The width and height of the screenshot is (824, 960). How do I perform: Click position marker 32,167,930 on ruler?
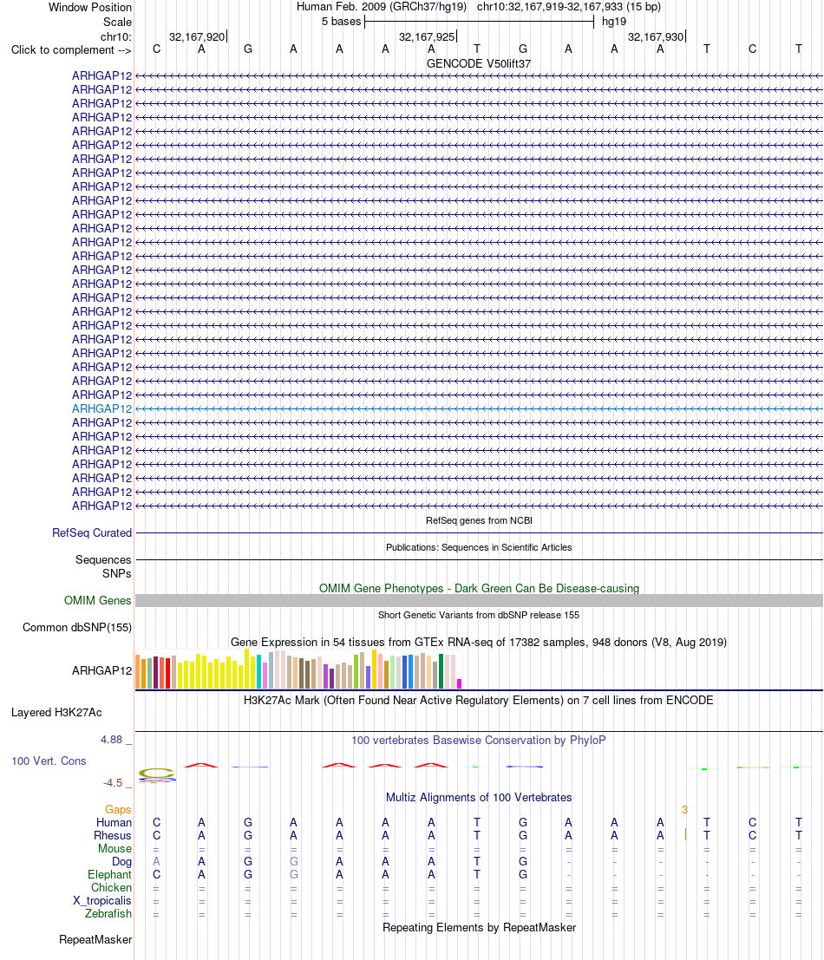(657, 36)
